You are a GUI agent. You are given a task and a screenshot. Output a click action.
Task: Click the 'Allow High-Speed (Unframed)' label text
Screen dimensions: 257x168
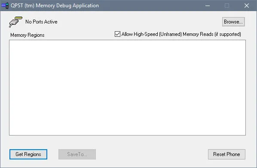(x=152, y=34)
